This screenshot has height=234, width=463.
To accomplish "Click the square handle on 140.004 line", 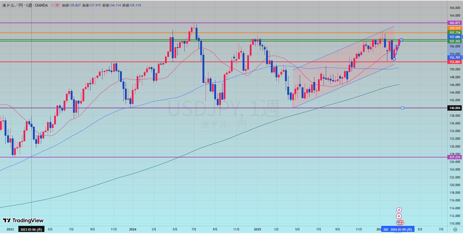I will pos(402,108).
